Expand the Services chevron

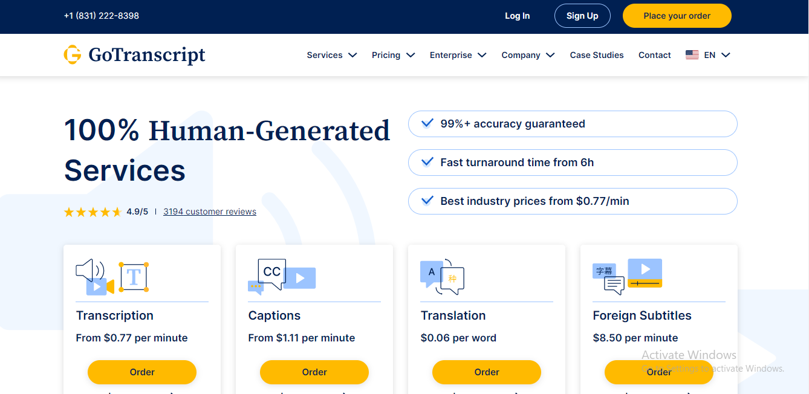[353, 55]
